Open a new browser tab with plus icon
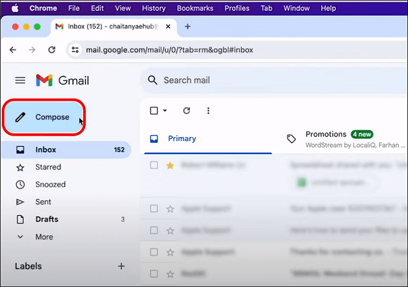The width and height of the screenshot is (408, 287). click(187, 27)
